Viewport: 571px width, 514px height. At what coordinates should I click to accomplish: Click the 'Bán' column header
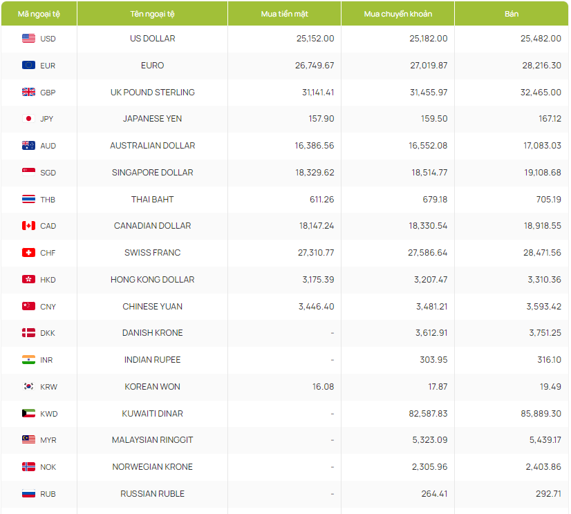point(512,14)
